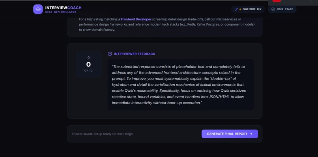Open the Configure Key button
The width and height of the screenshot is (318, 157).
point(248,9)
